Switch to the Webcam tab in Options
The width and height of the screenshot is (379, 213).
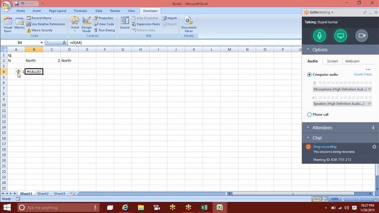[x=352, y=61]
